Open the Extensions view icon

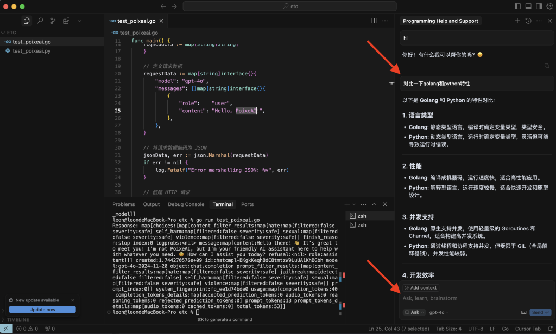point(66,21)
